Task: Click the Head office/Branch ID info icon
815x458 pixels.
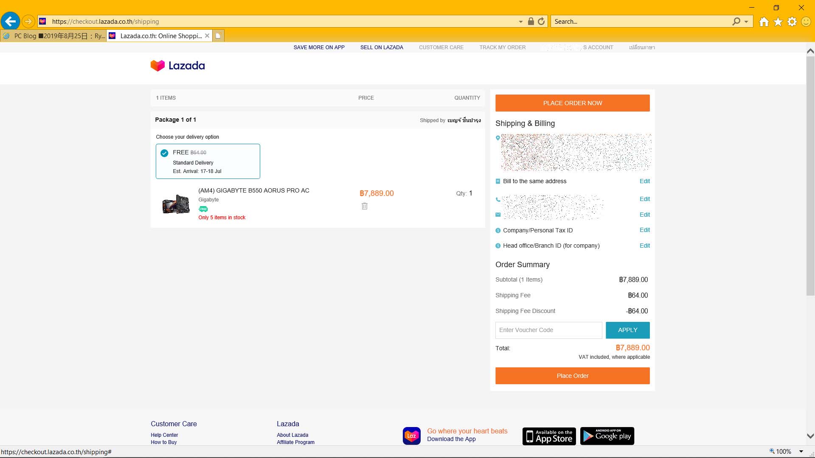Action: click(498, 246)
